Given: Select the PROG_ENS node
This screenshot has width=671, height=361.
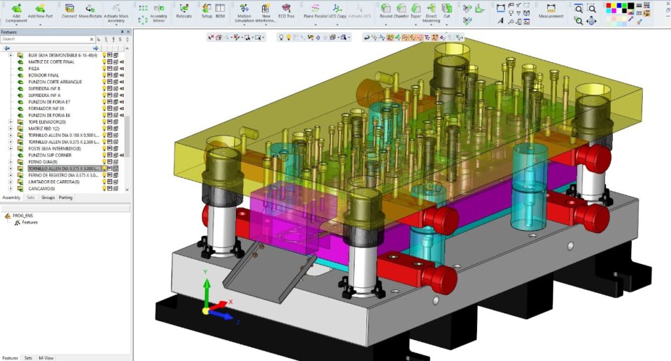Looking at the screenshot, I should 23,216.
